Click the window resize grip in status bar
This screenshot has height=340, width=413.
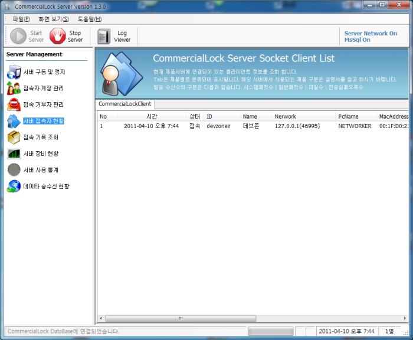[406, 333]
